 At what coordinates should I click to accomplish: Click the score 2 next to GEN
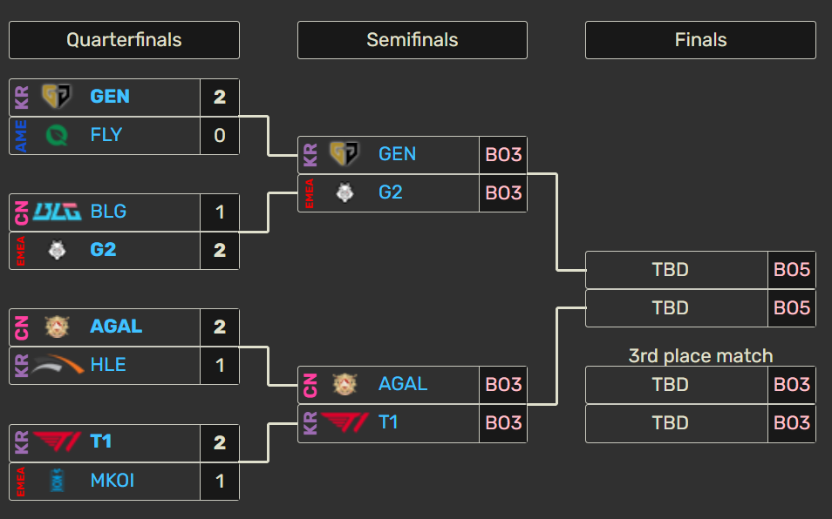coord(220,97)
